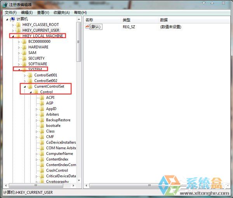Select the COM Name Arbiter key label
The height and width of the screenshot is (198, 233).
click(x=61, y=148)
